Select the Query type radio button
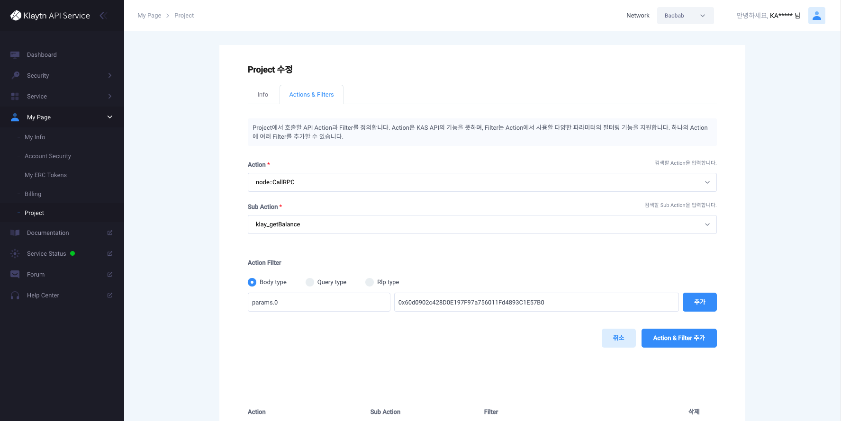 (x=310, y=282)
